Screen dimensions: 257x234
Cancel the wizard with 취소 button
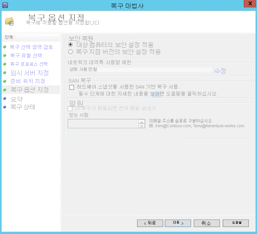(x=207, y=223)
